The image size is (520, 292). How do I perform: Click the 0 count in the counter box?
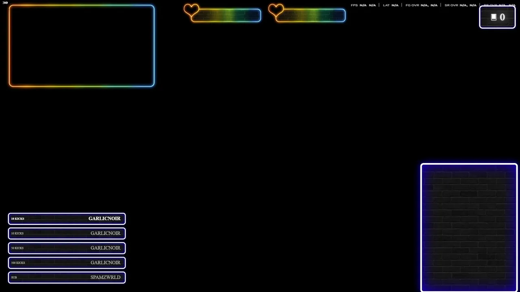pyautogui.click(x=502, y=17)
